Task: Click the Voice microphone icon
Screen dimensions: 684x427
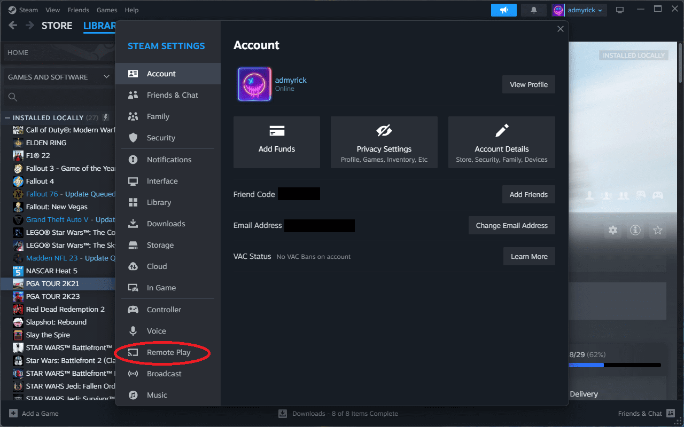Action: 133,331
